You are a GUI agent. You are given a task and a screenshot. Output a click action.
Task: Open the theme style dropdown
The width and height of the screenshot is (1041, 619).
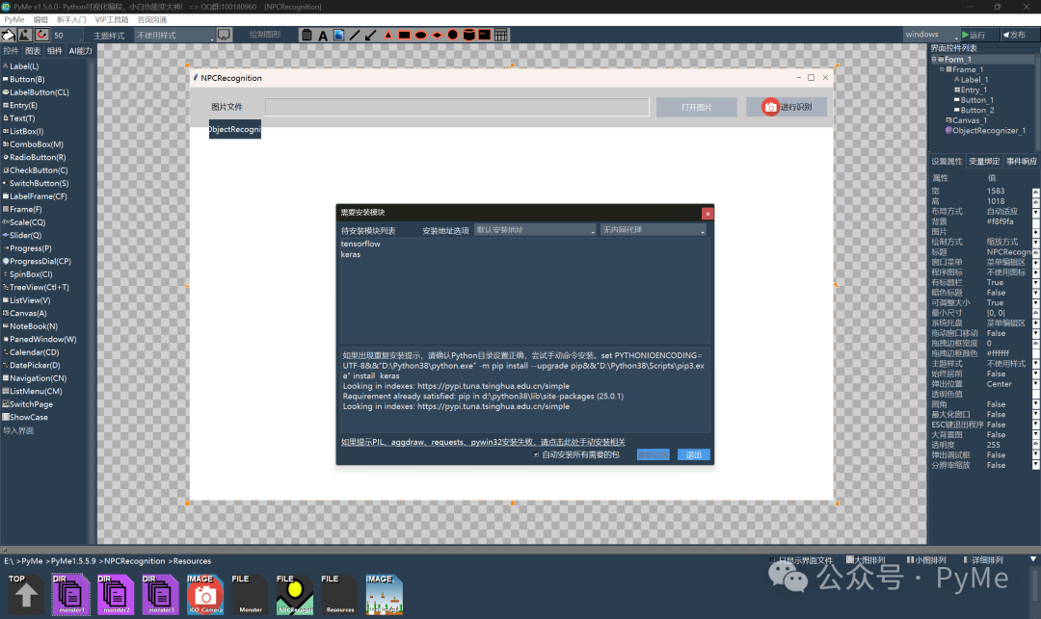174,35
